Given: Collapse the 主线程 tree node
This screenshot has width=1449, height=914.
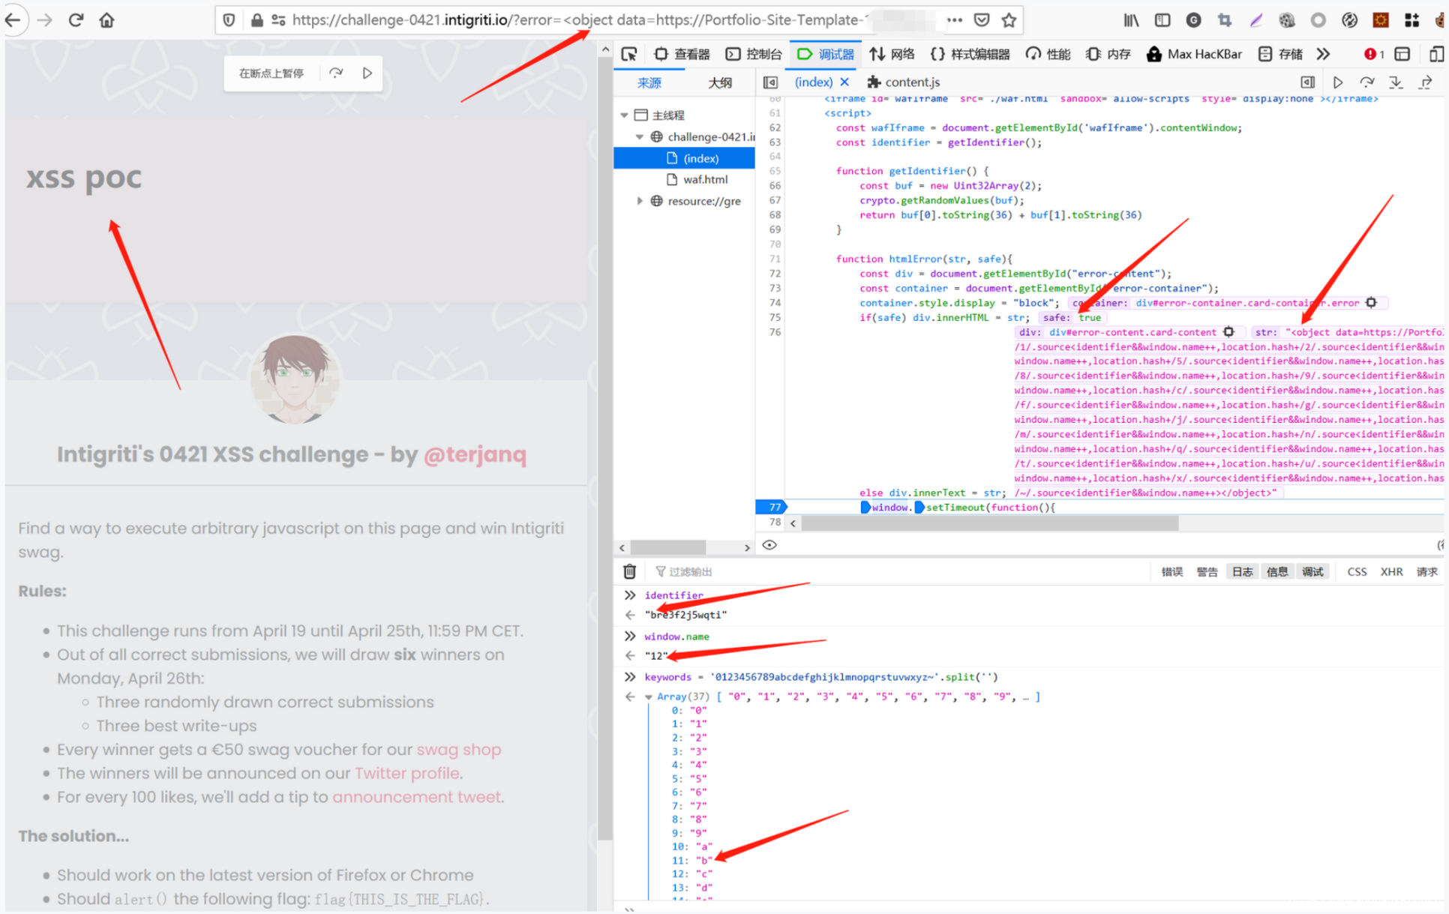Looking at the screenshot, I should point(624,115).
